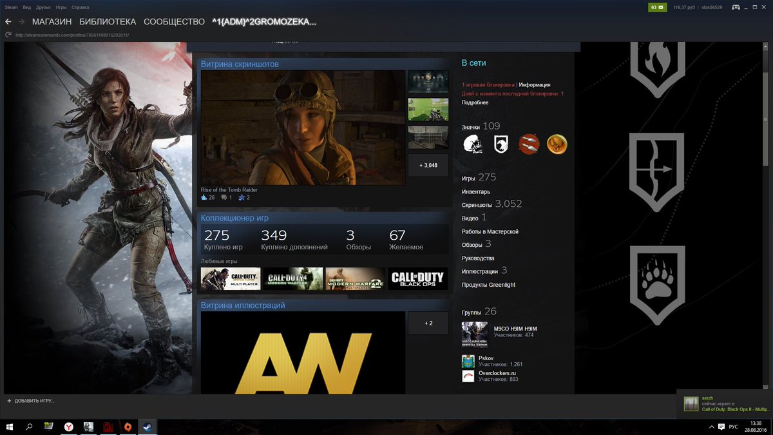Screen dimensions: 773x435
Task: Open the ^1{ADM}^2GROMOZEKA profile tab
Action: pyautogui.click(x=264, y=22)
